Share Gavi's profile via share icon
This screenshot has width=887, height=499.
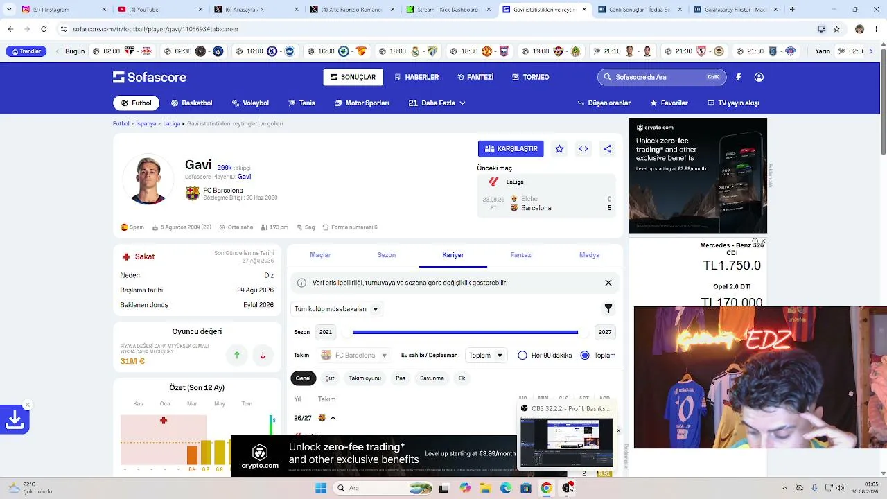[x=607, y=148]
